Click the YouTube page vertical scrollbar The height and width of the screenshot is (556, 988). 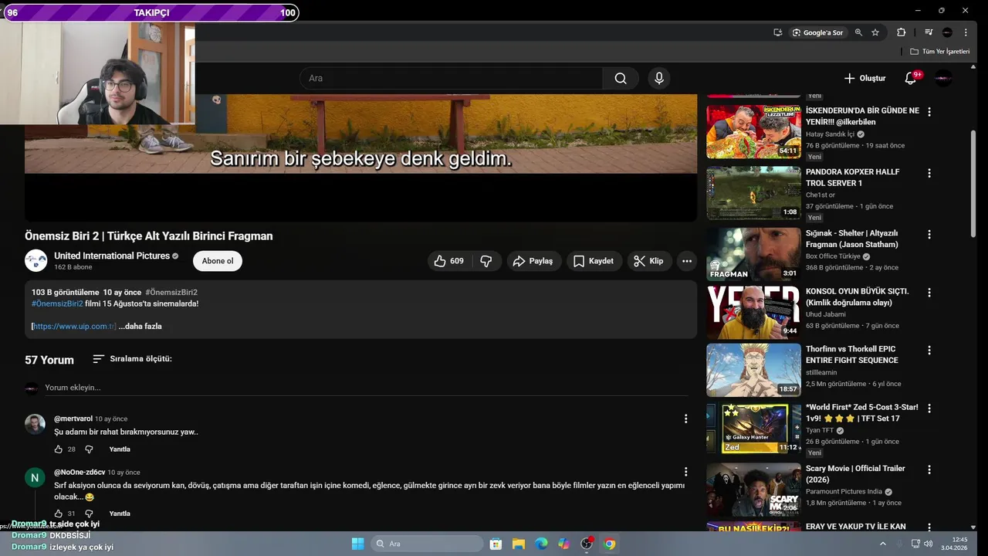pos(973,185)
